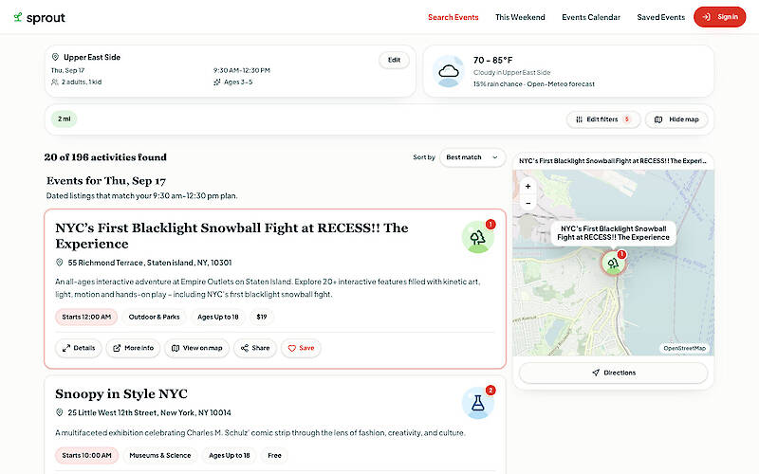Open the Sort by Best match dropdown
The width and height of the screenshot is (759, 474).
tap(472, 157)
